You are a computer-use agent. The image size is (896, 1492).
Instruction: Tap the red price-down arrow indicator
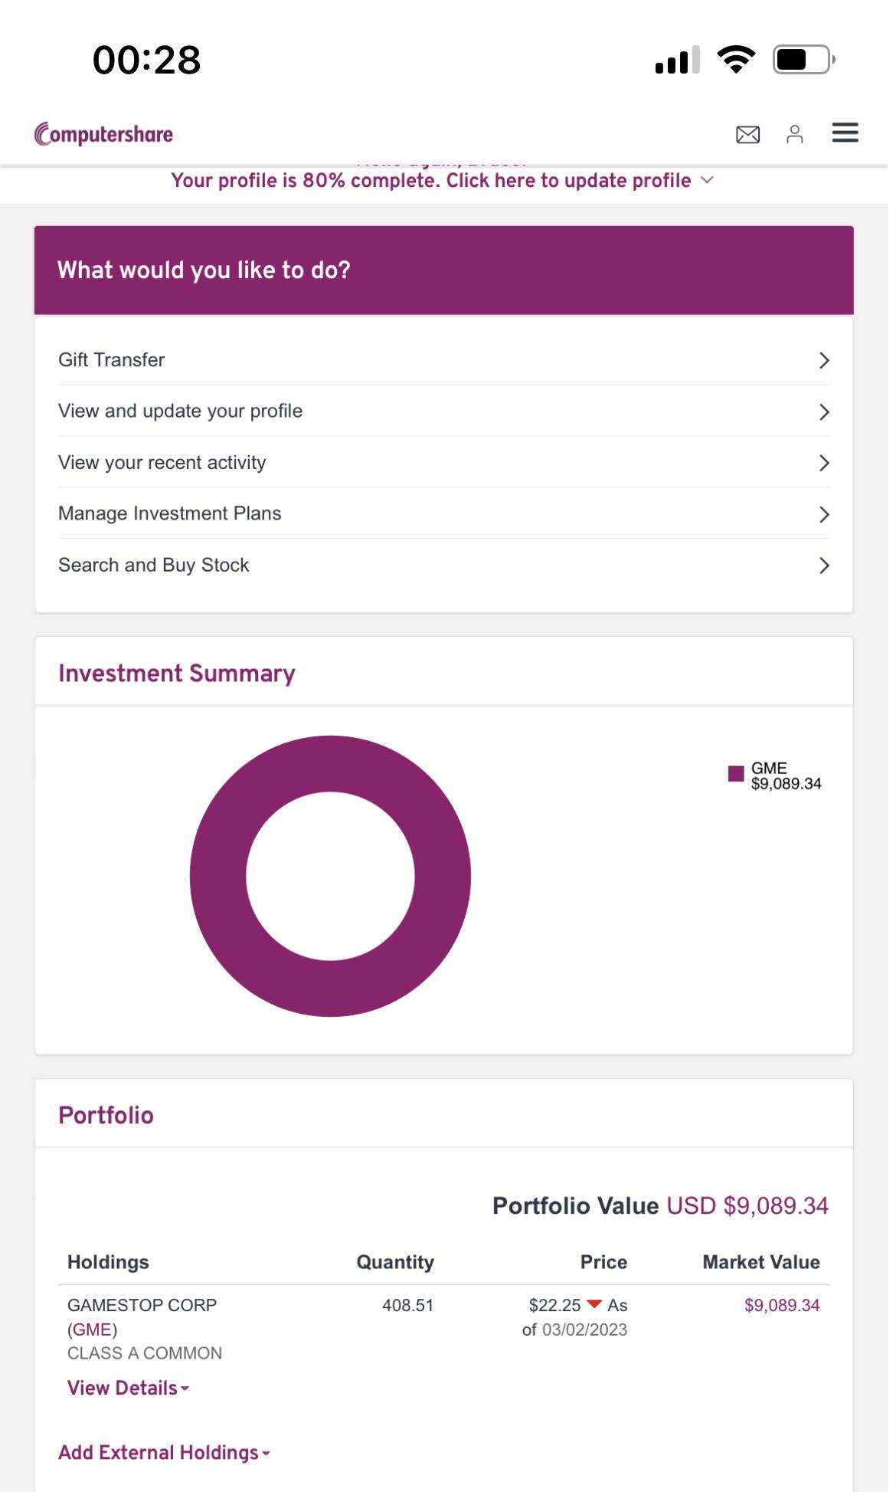[x=594, y=1304]
